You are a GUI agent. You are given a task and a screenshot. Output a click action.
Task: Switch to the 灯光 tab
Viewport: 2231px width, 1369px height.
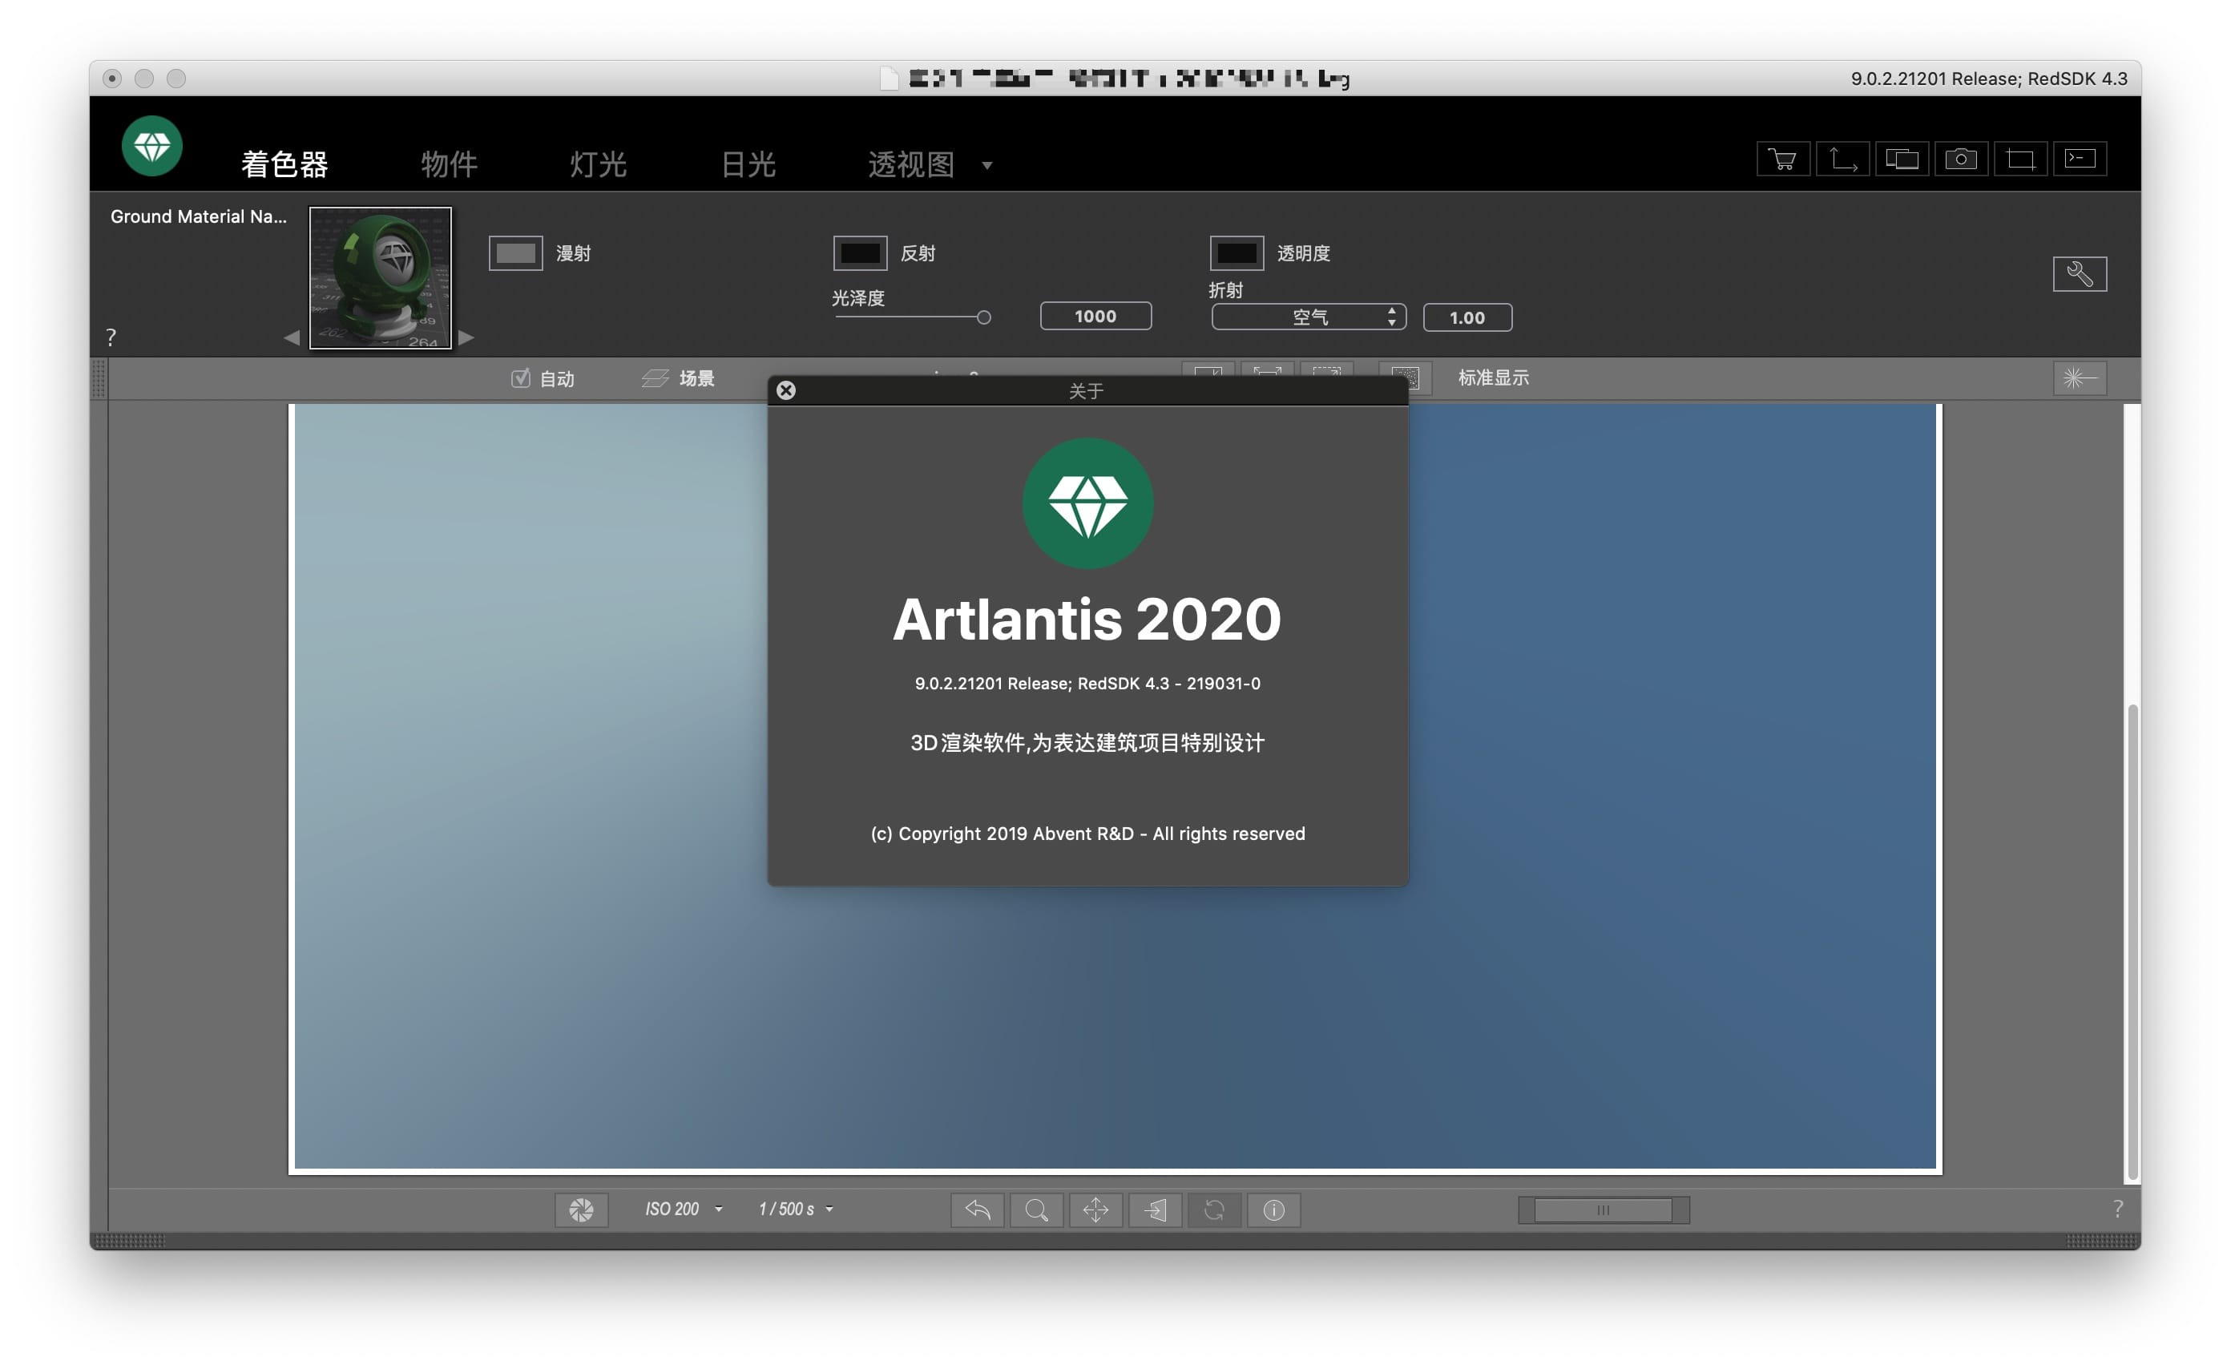pyautogui.click(x=598, y=165)
